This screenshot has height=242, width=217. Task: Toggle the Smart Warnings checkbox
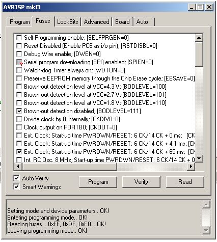[x=16, y=187]
